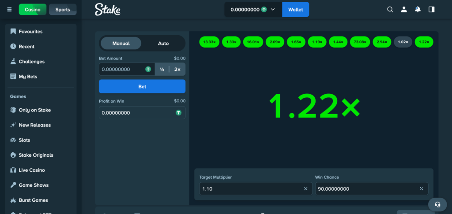
Task: Select the 73.08× history result pill
Action: click(x=359, y=42)
